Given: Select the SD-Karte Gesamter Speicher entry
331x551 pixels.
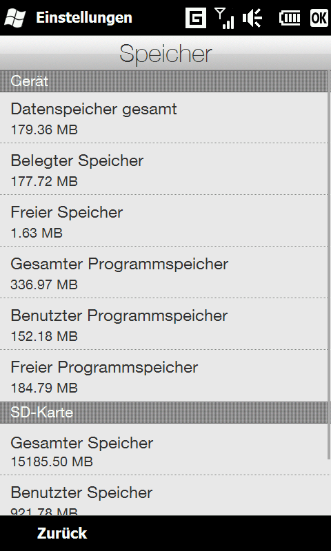Looking at the screenshot, I should coord(164,450).
